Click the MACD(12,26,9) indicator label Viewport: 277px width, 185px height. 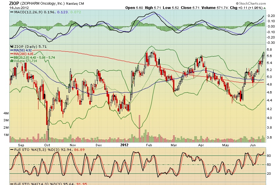pos(29,12)
